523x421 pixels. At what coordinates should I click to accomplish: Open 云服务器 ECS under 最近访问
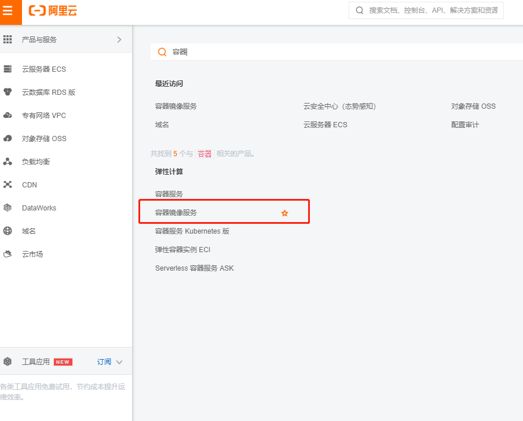[325, 124]
